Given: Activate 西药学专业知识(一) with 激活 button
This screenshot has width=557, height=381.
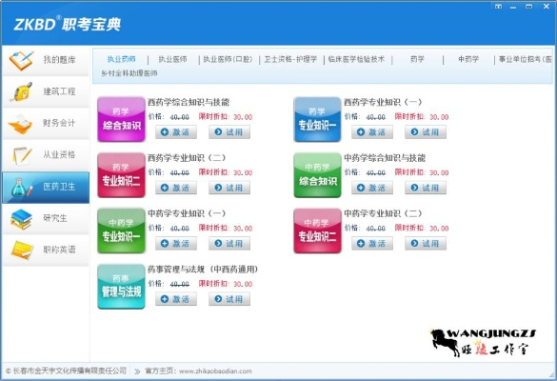Looking at the screenshot, I should coord(372,132).
